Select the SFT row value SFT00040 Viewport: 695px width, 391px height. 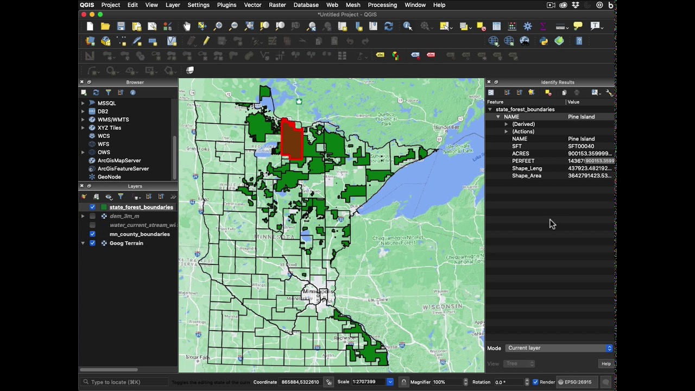[x=581, y=146]
